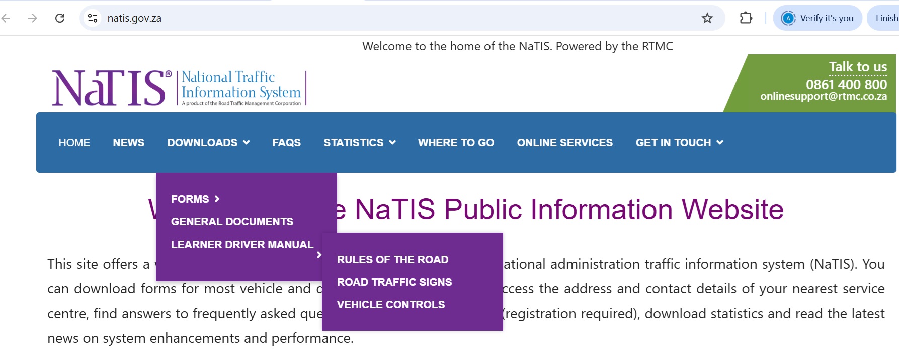The image size is (899, 359).
Task: Expand the Downloads dropdown menu
Action: coord(208,143)
